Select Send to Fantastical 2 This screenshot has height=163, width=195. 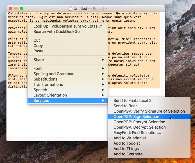click(149, 101)
